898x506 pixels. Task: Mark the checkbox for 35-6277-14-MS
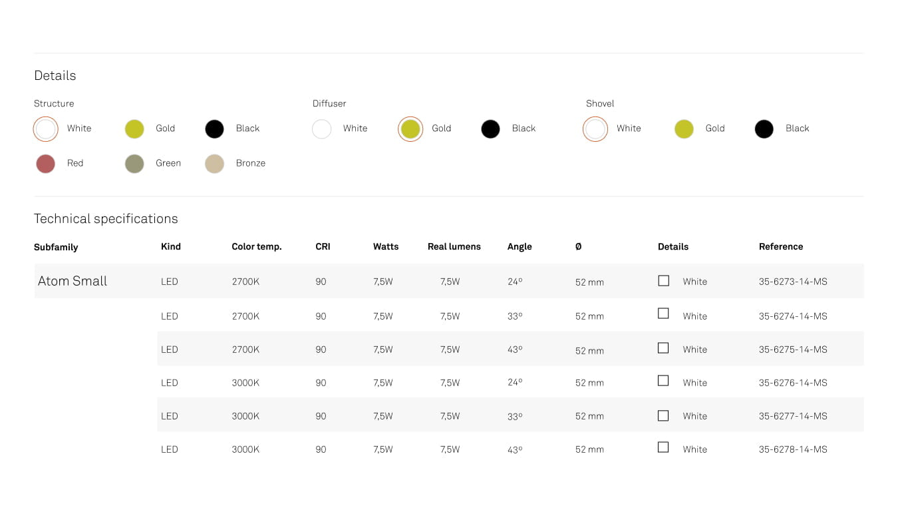click(x=663, y=415)
